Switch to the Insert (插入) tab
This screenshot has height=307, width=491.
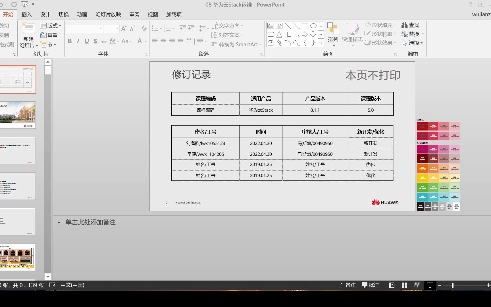pos(26,14)
